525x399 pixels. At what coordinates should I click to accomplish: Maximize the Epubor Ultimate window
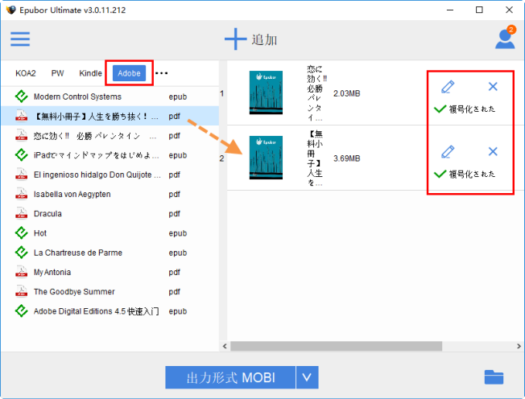(479, 10)
